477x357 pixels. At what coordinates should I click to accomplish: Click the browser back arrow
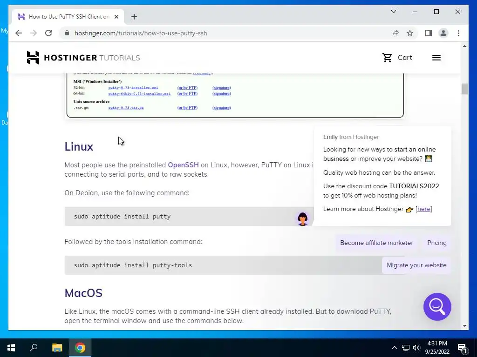click(19, 33)
